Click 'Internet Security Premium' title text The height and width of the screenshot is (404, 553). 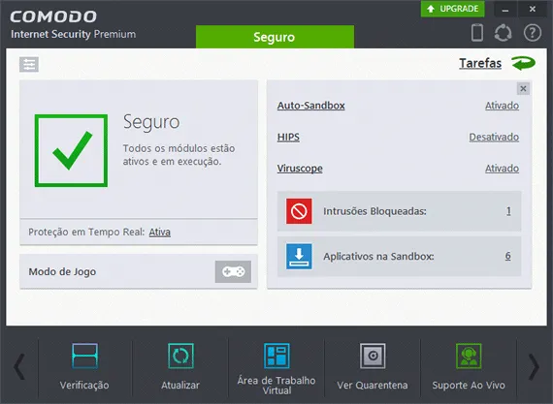73,34
